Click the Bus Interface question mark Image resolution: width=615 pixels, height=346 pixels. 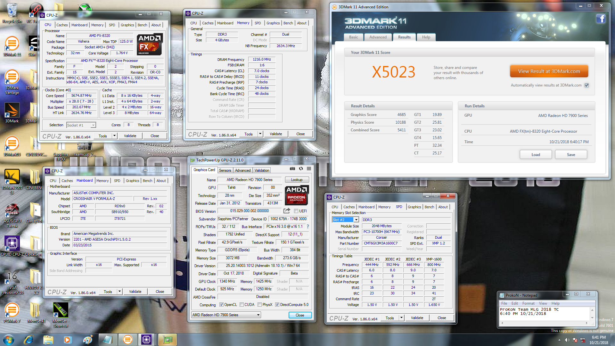[308, 227]
